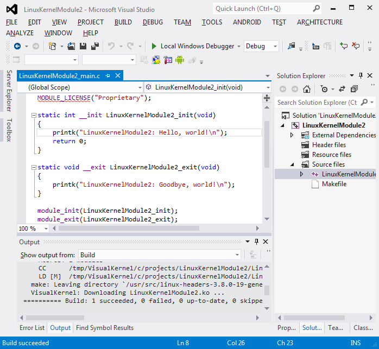
Task: Pin the Solution Explorer panel
Action: pyautogui.click(x=361, y=75)
